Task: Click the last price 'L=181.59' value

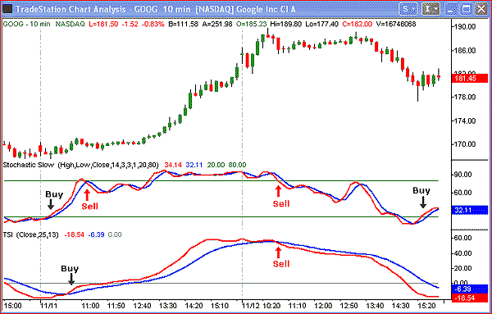Action: (104, 24)
